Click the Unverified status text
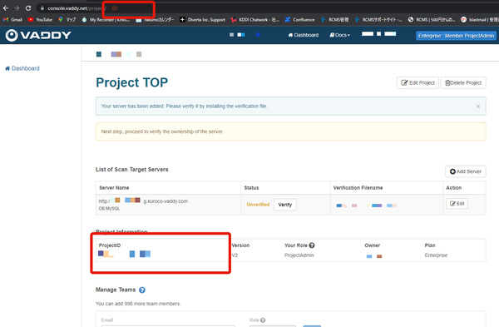 tap(258, 205)
